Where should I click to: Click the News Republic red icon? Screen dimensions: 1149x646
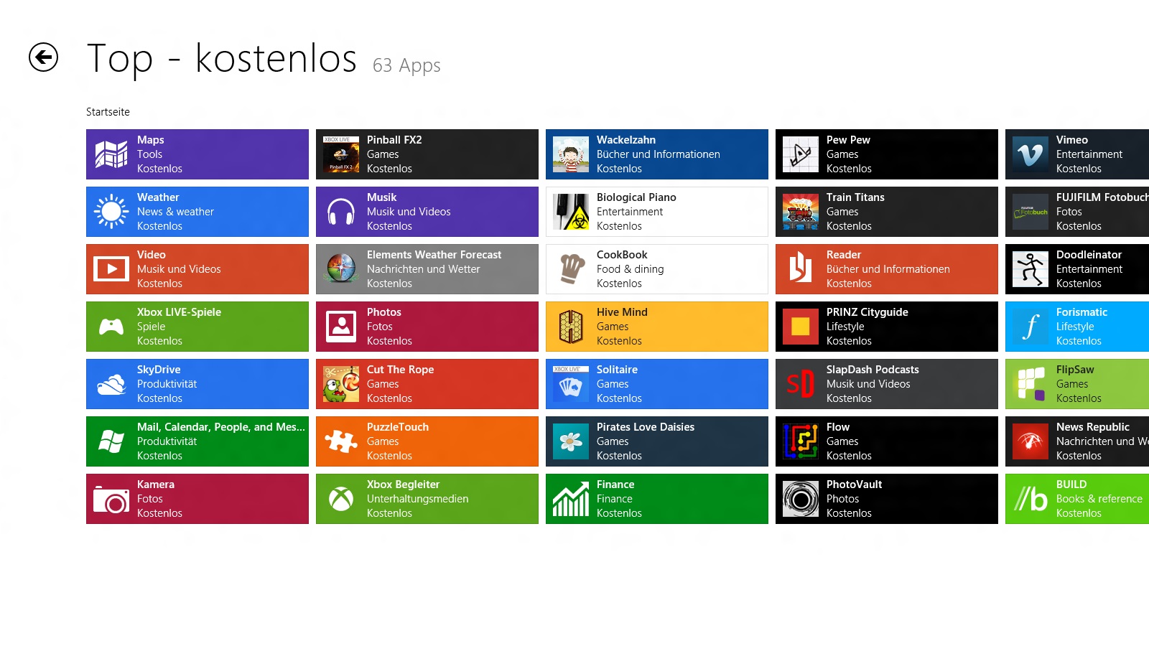tap(1031, 441)
